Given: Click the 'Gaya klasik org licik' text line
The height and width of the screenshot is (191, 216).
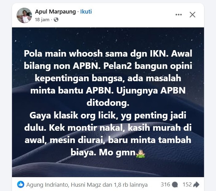Looking at the screenshot, I should coord(108,115).
